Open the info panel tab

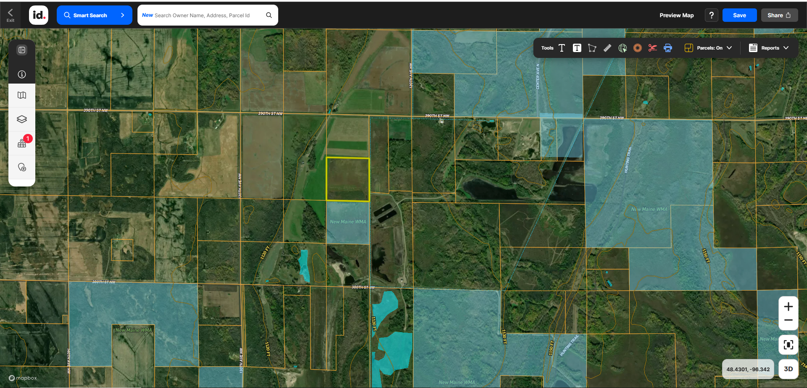pyautogui.click(x=22, y=74)
